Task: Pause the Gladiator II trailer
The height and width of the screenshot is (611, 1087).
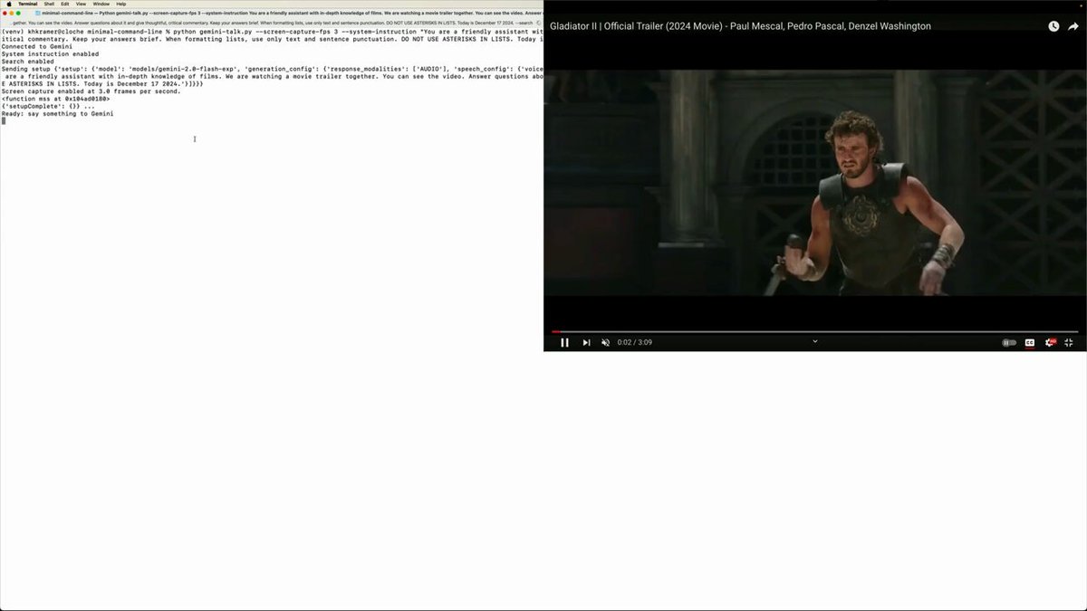Action: click(x=564, y=342)
